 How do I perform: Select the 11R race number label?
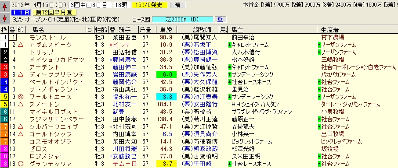21,12
